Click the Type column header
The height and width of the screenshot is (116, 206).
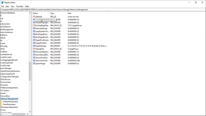[52, 13]
